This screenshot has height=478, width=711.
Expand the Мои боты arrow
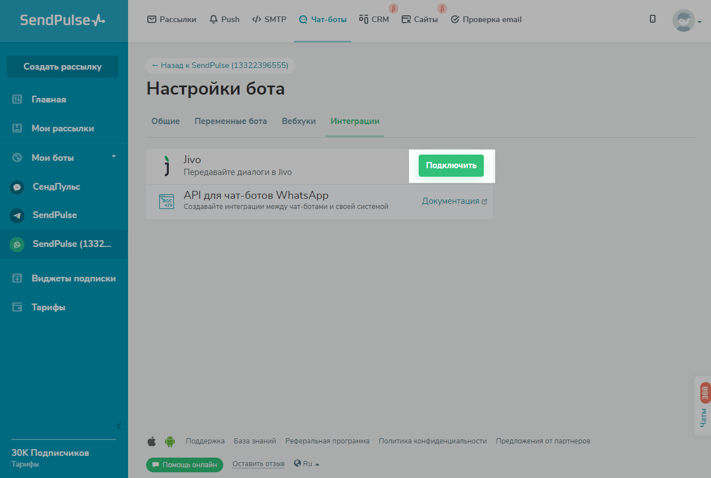[113, 156]
